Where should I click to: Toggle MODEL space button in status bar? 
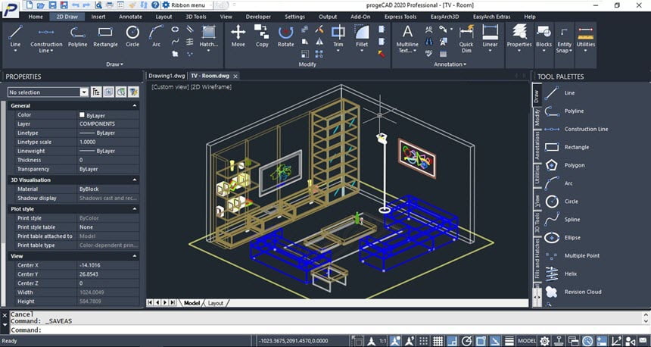click(527, 341)
